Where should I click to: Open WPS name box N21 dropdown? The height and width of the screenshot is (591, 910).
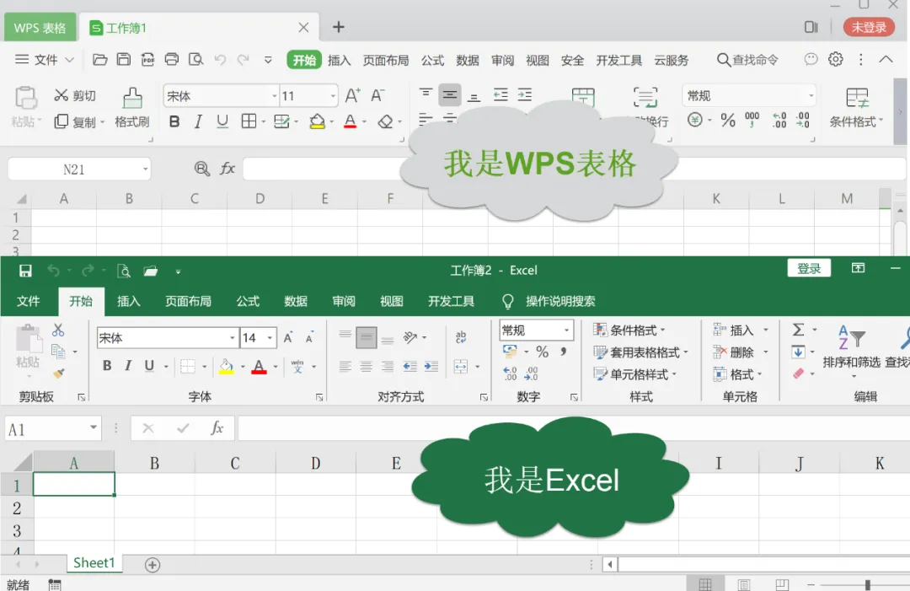pos(145,169)
